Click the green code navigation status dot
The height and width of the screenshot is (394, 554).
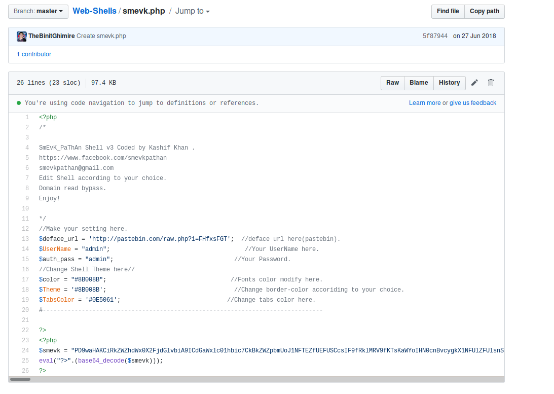coord(19,103)
